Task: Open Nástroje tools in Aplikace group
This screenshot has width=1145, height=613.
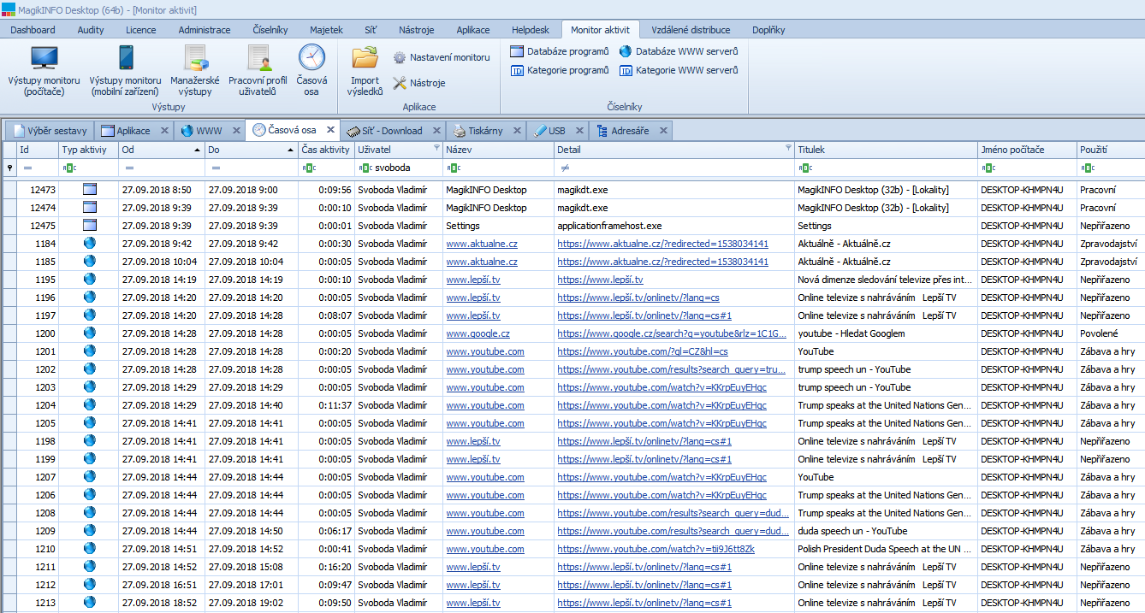Action: click(419, 83)
